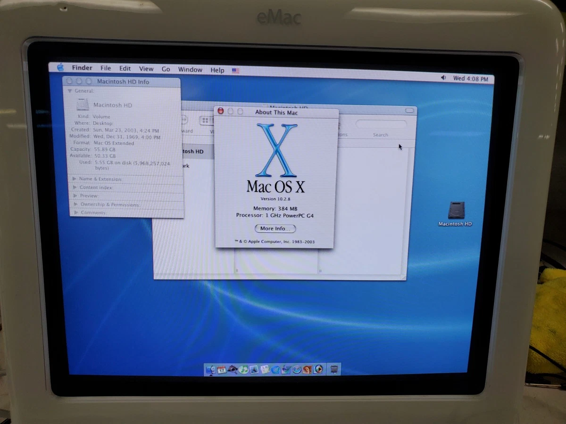566x424 pixels.
Task: Click the More Info... button
Action: coord(275,228)
